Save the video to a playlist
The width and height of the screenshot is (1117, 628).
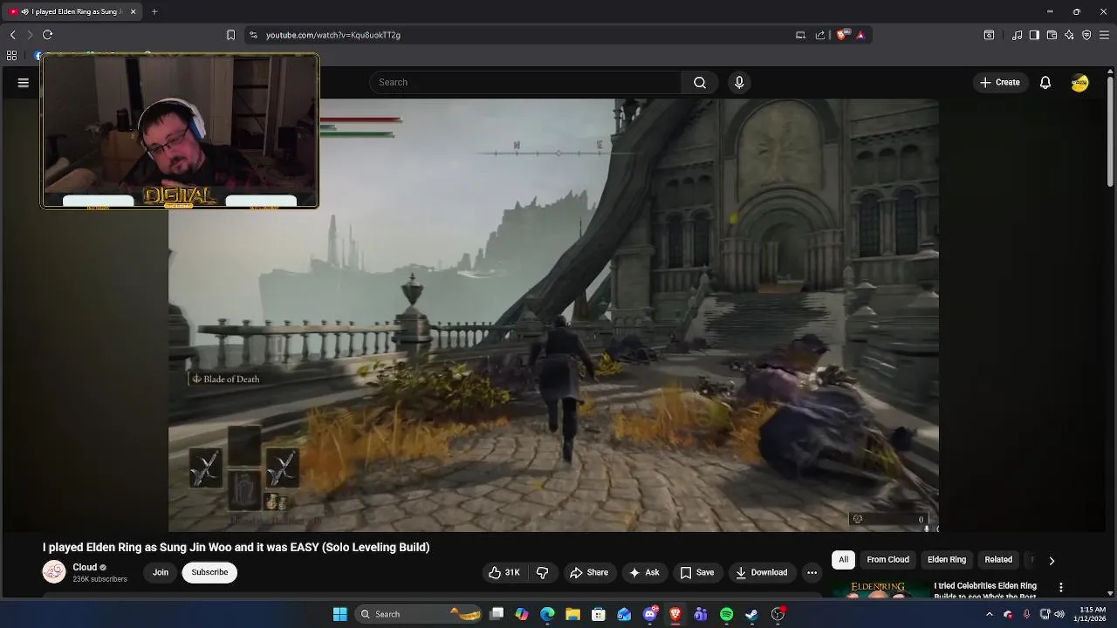(x=696, y=572)
